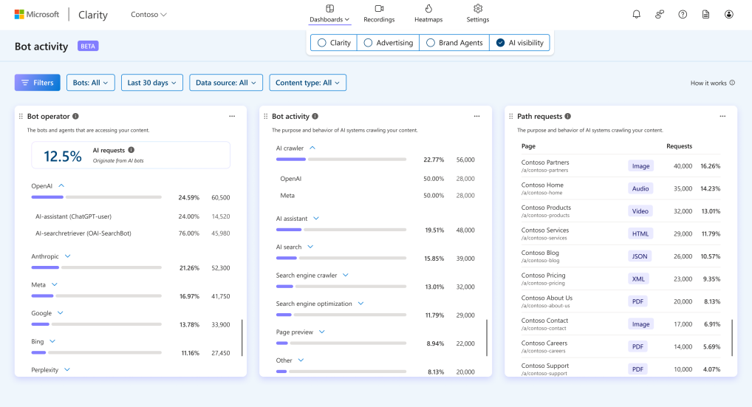This screenshot has width=752, height=407.
Task: Expand the Anthropic bot operator row
Action: (67, 256)
